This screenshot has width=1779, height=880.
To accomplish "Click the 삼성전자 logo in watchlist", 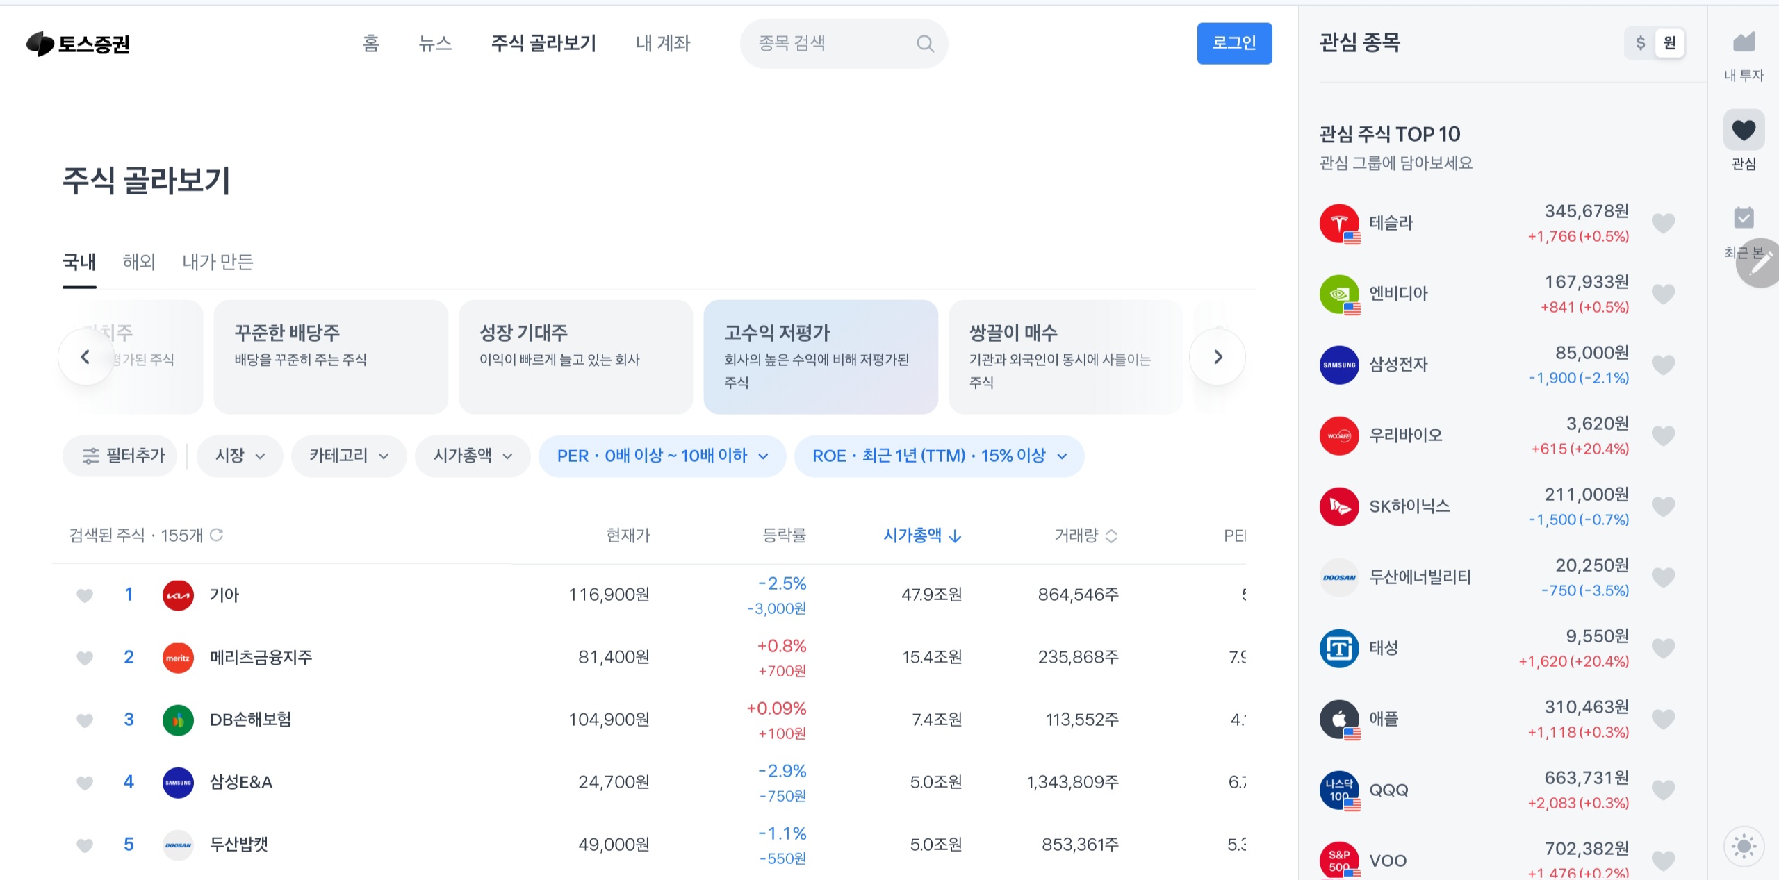I will point(1339,365).
